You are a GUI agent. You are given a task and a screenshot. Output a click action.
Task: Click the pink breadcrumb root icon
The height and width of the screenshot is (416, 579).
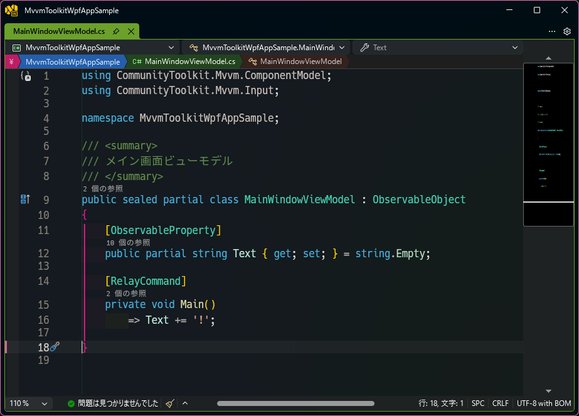11,61
